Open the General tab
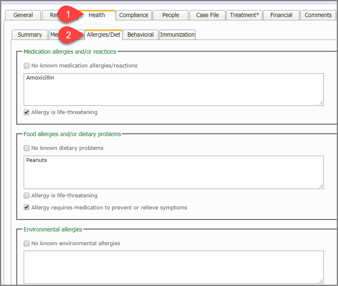The image size is (338, 286). (23, 15)
